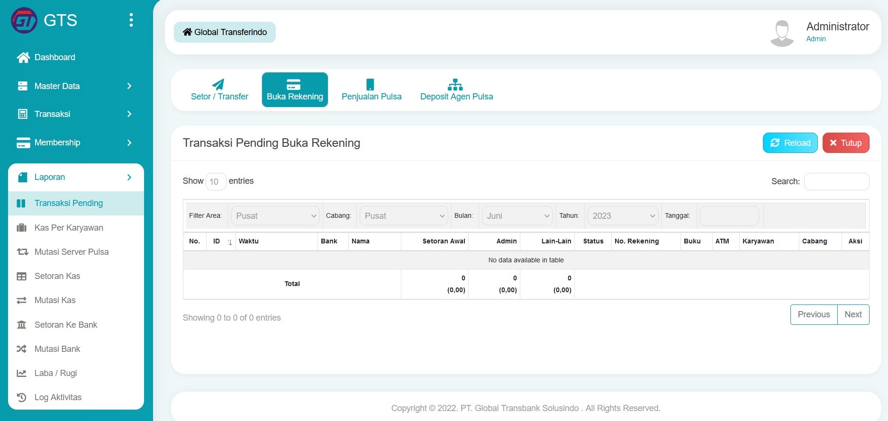The image size is (888, 421).
Task: Sort by the Karyawan column header
Action: click(x=769, y=242)
